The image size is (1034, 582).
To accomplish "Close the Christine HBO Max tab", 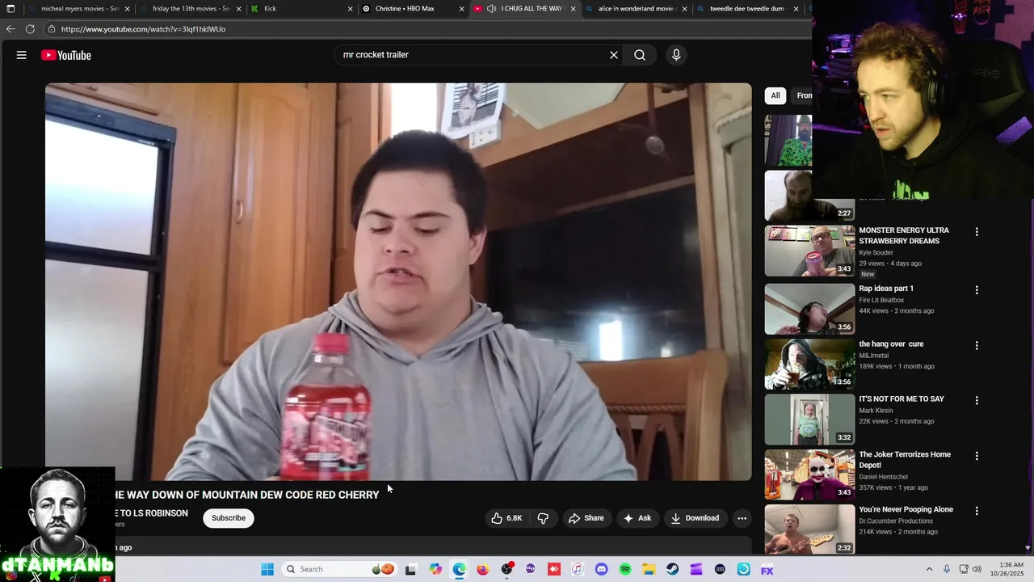I will pos(461,9).
